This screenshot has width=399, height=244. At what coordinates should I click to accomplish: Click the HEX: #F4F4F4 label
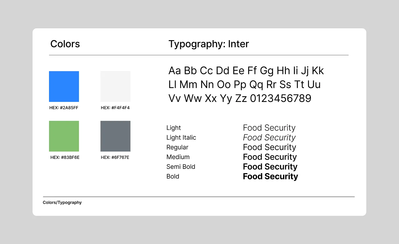(x=115, y=108)
